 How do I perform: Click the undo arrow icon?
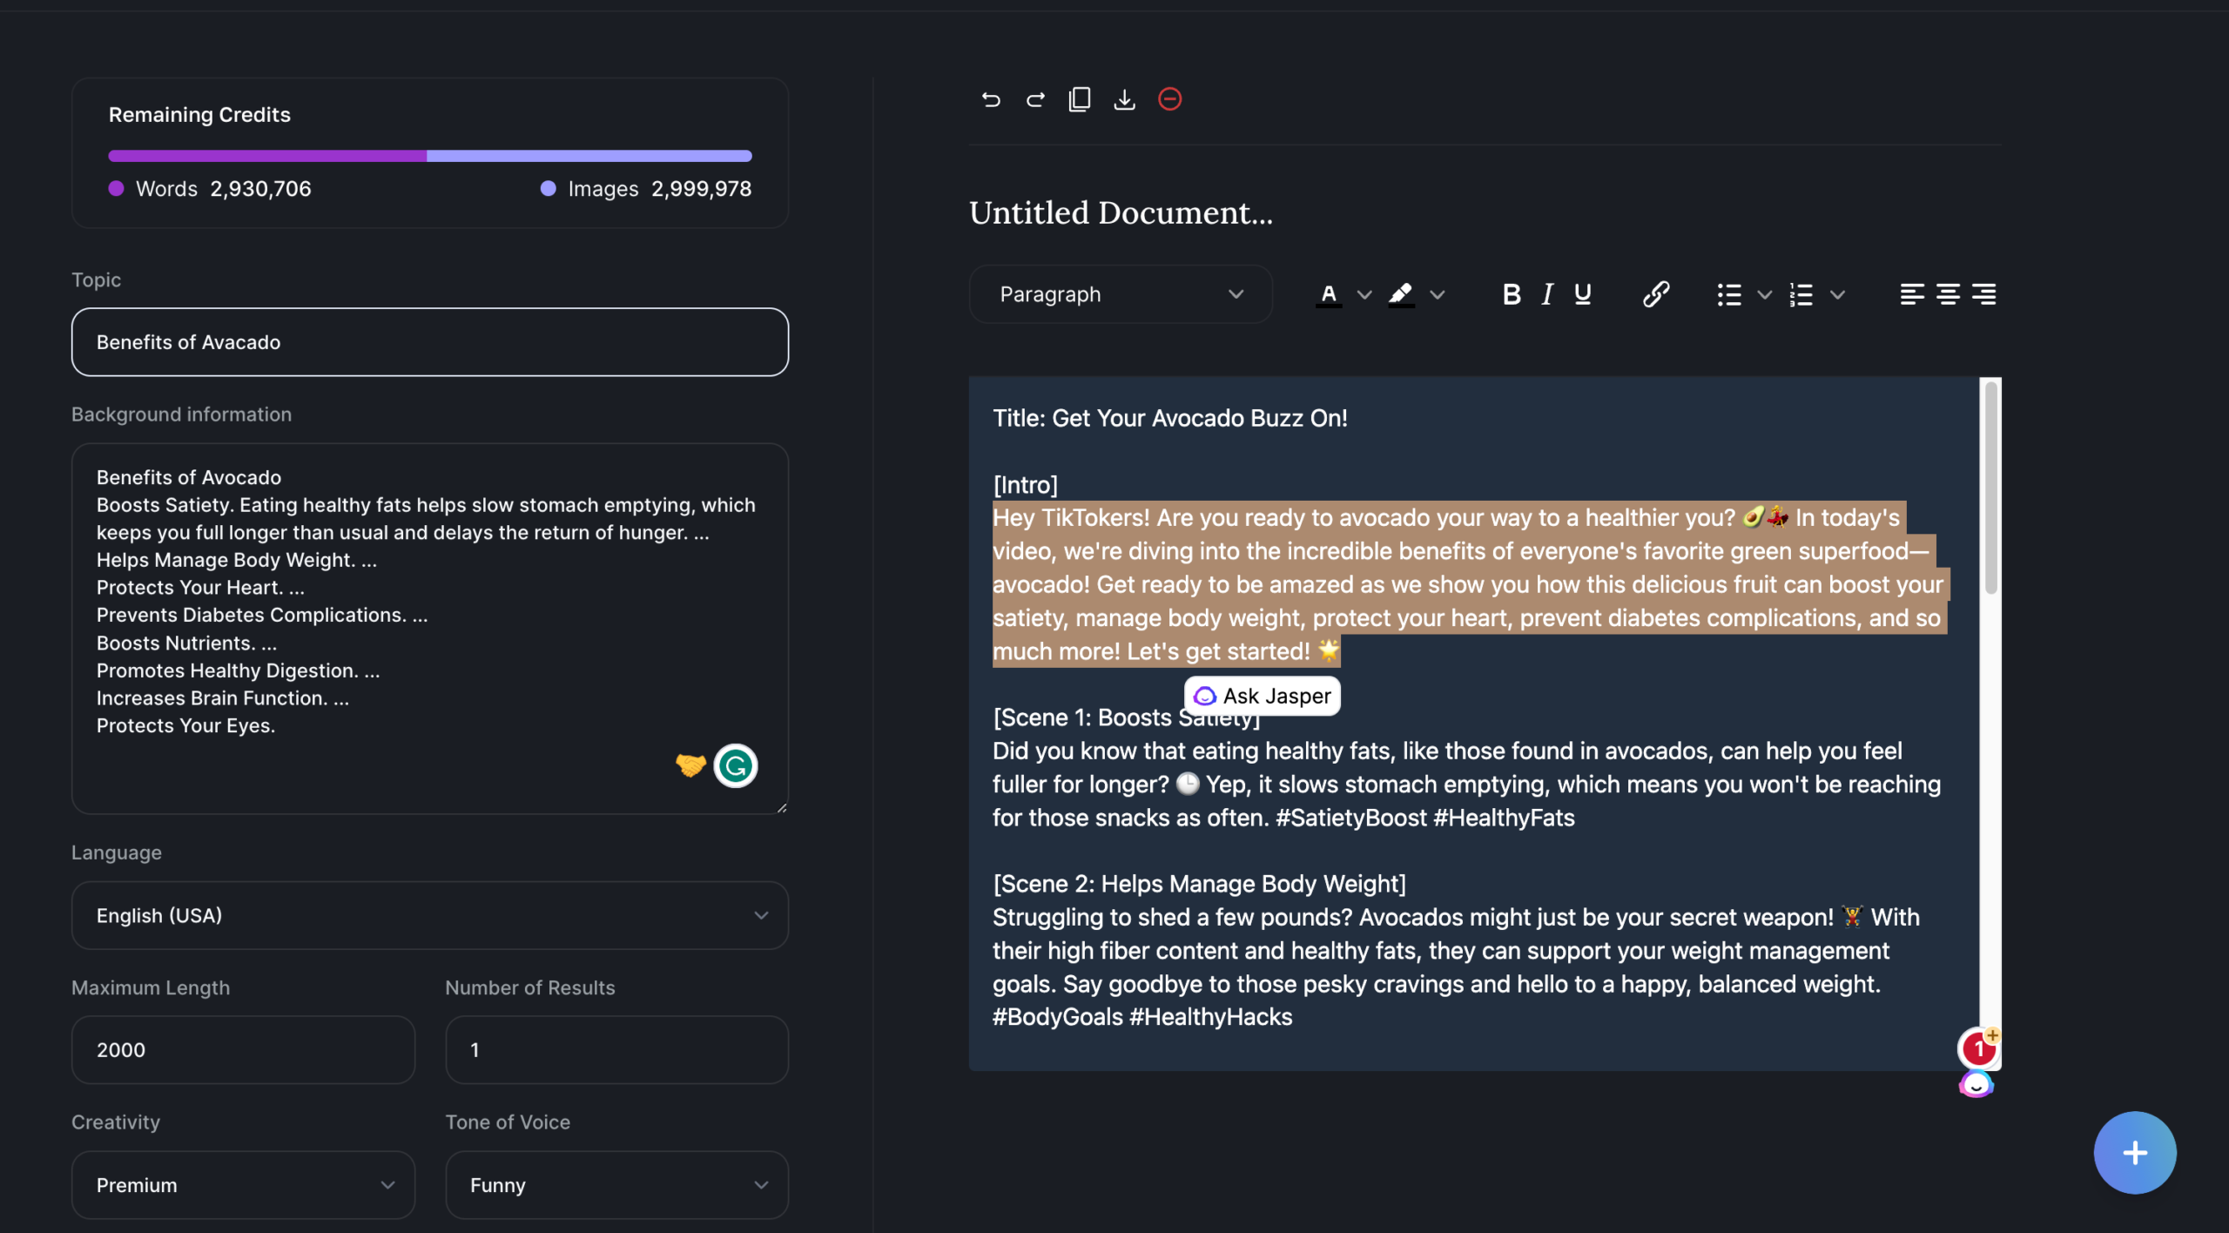point(991,99)
